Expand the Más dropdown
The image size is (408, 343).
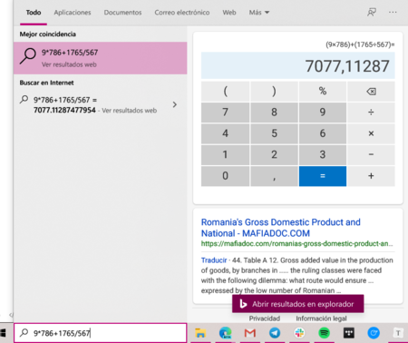point(259,13)
